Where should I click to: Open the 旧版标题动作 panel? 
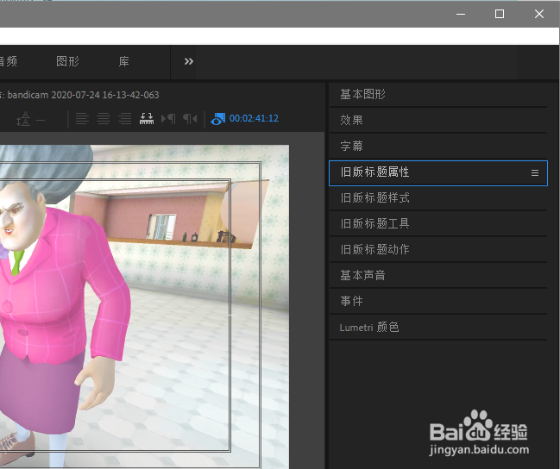(437, 249)
